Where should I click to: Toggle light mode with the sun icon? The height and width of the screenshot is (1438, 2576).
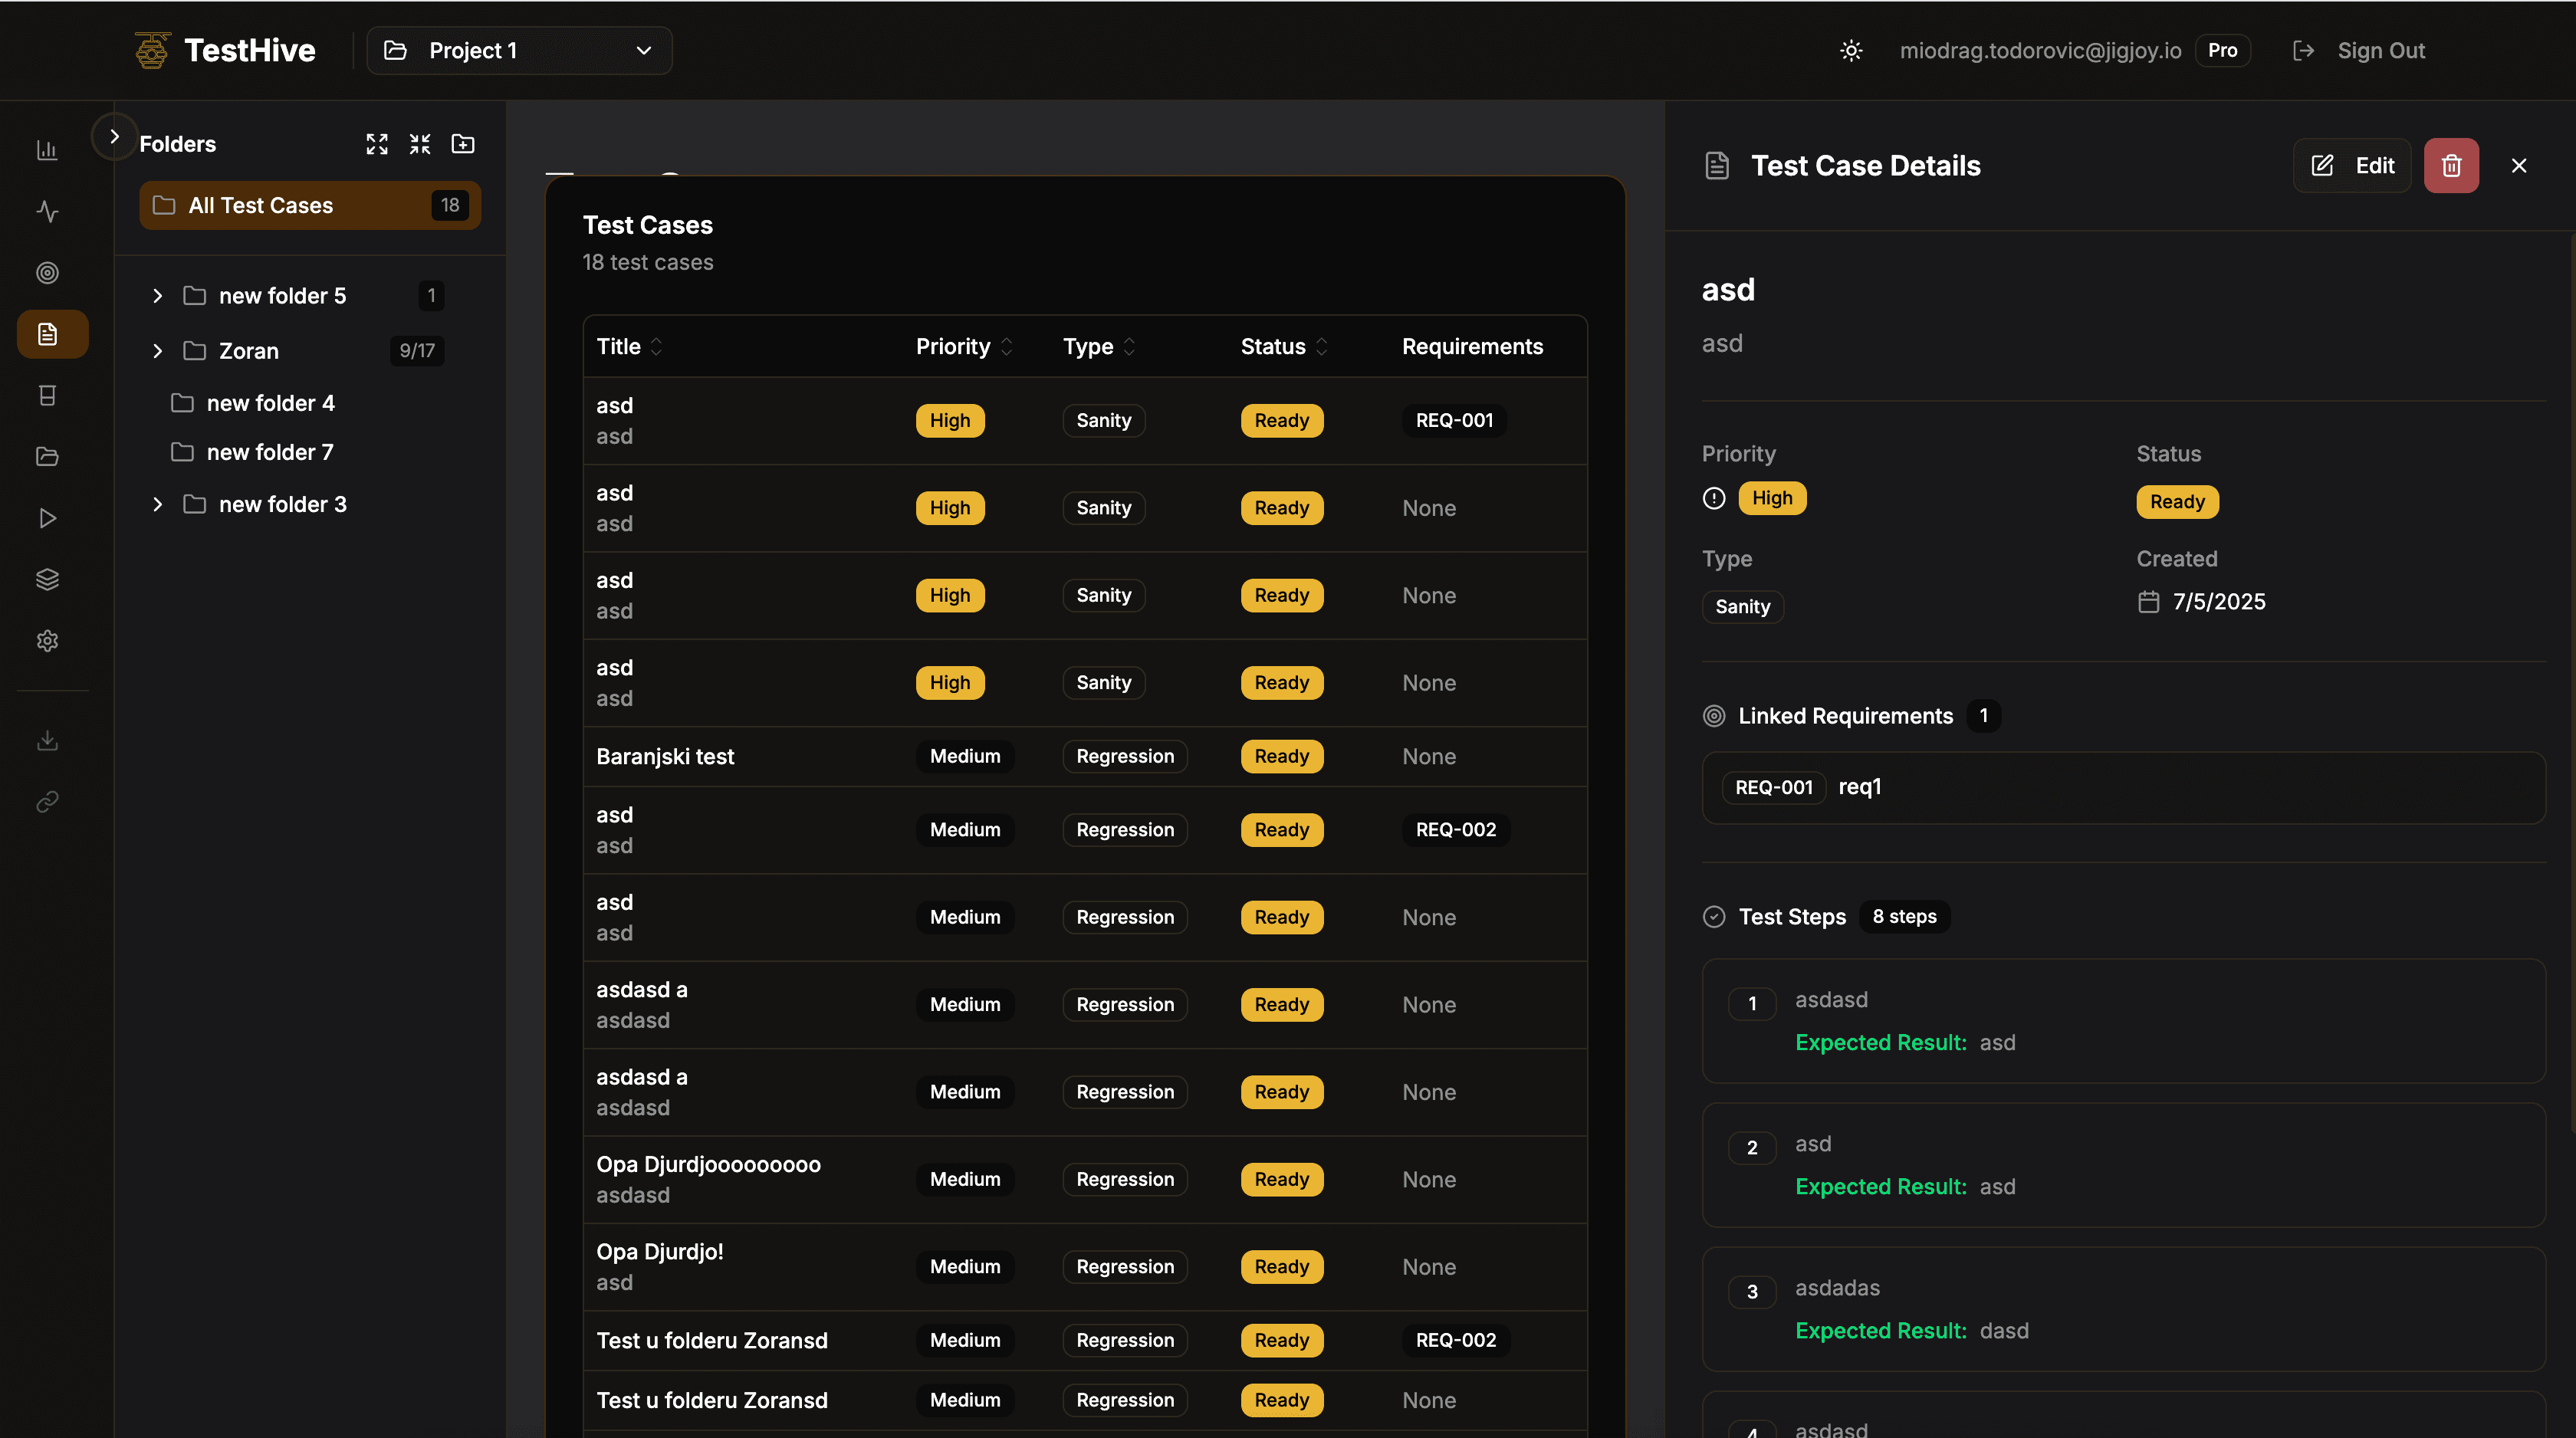click(x=1850, y=50)
